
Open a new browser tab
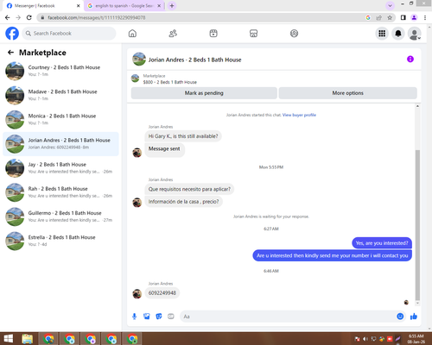pos(172,6)
